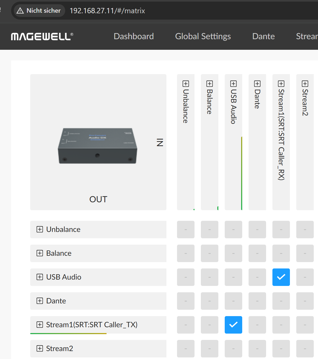
Task: Expand the USB Audio output row
Action: (40, 277)
